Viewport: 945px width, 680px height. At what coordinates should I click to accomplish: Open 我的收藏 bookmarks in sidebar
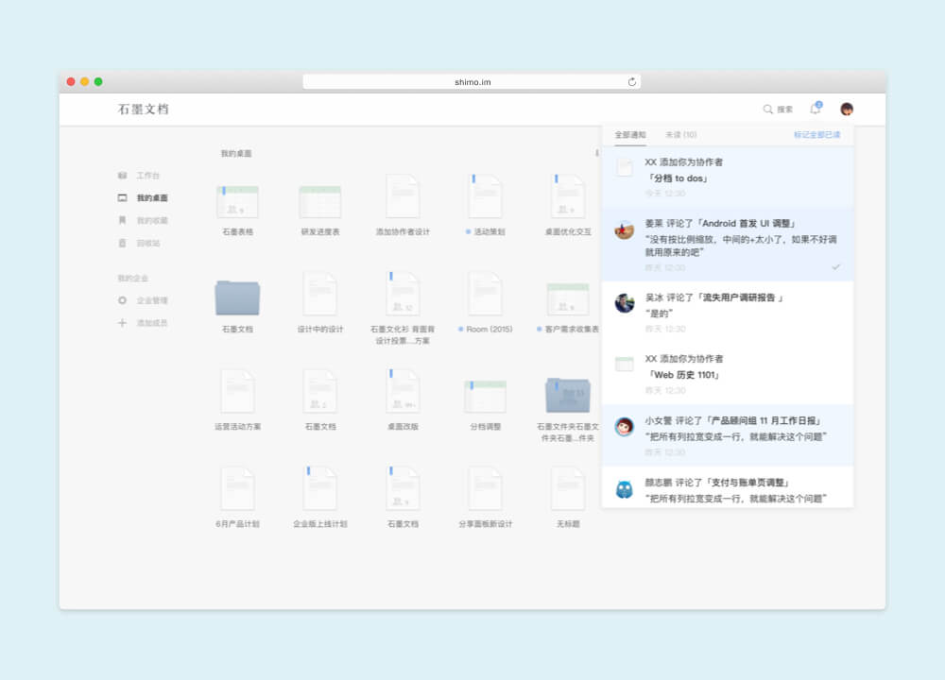coord(151,221)
